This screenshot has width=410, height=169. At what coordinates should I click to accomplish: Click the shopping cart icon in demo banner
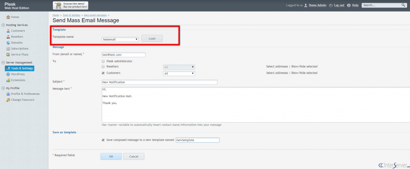(58, 5)
